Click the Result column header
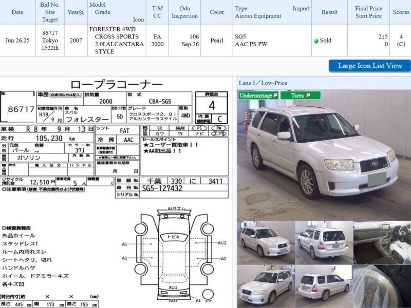This screenshot has width=411, height=308. pyautogui.click(x=329, y=12)
